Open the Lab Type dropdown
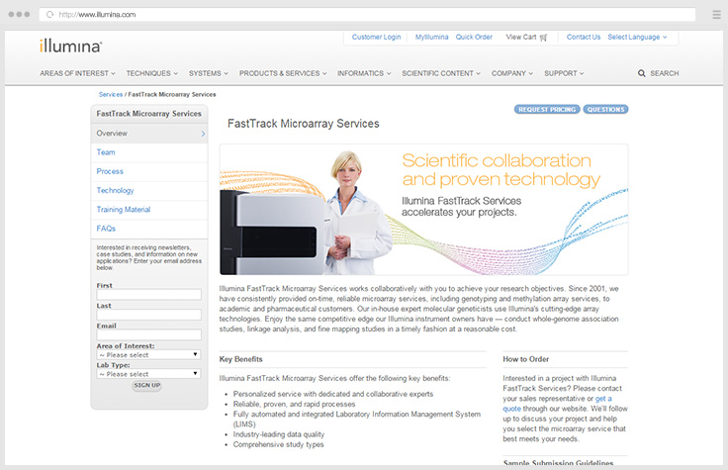Image resolution: width=728 pixels, height=470 pixels. (x=148, y=374)
